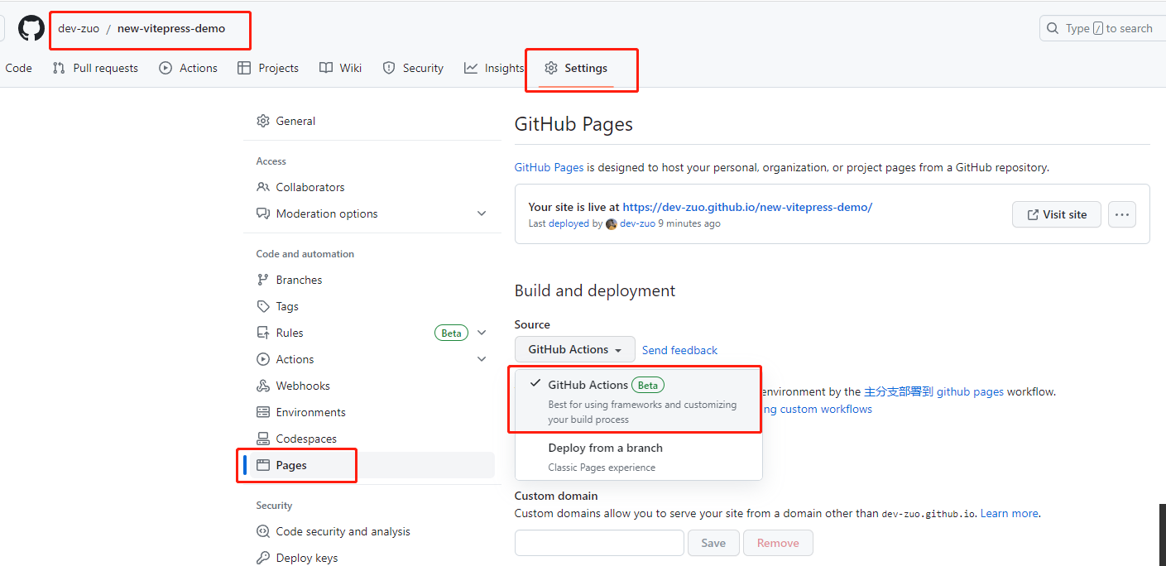Open the Actions repository tab

(x=189, y=68)
